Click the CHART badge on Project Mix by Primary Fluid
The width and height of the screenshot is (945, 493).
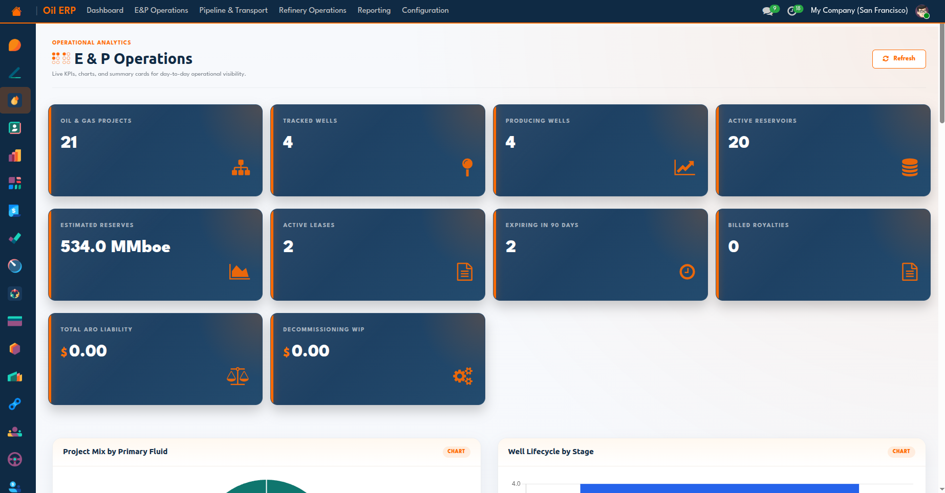[456, 452]
